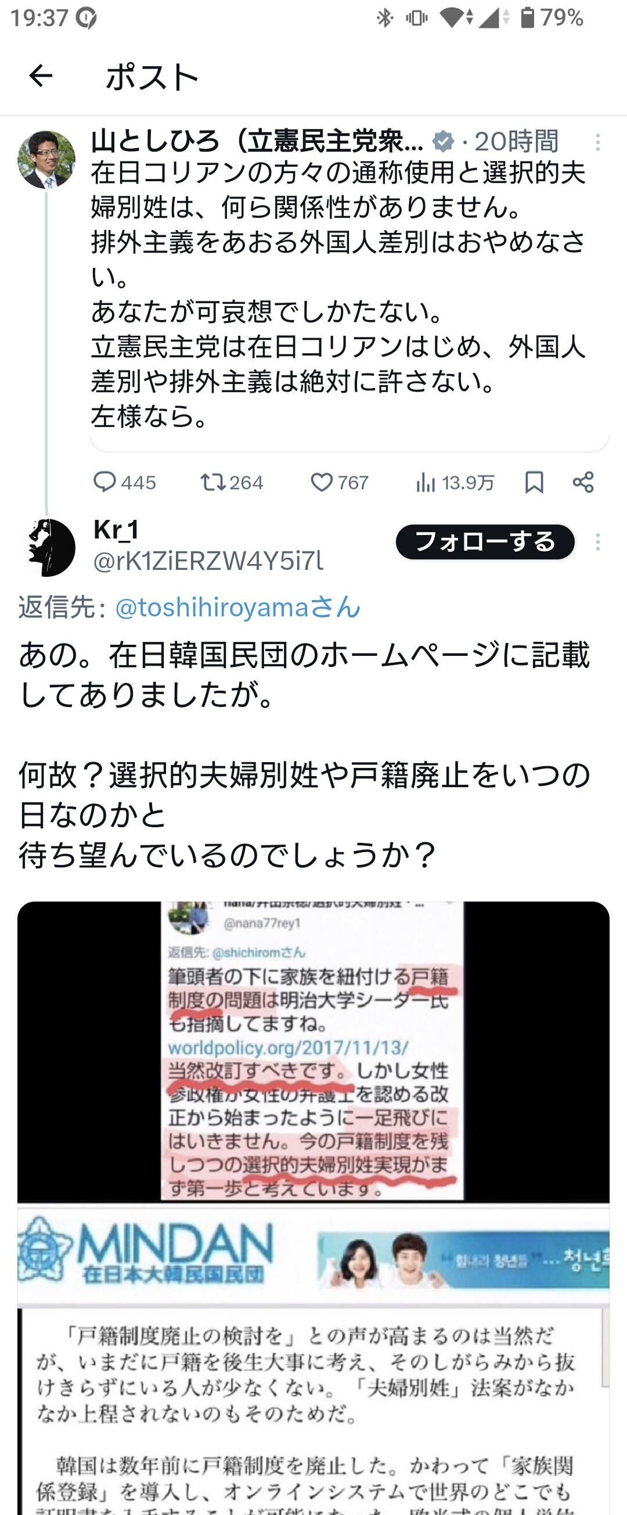Open reply comments showing 445
This screenshot has width=627, height=1515.
pos(125,482)
